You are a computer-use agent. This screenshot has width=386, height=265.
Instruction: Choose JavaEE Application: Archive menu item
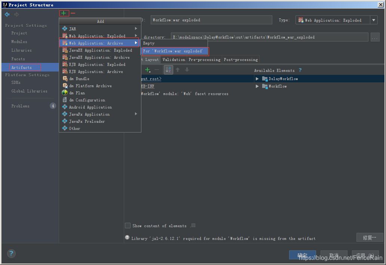(100, 57)
